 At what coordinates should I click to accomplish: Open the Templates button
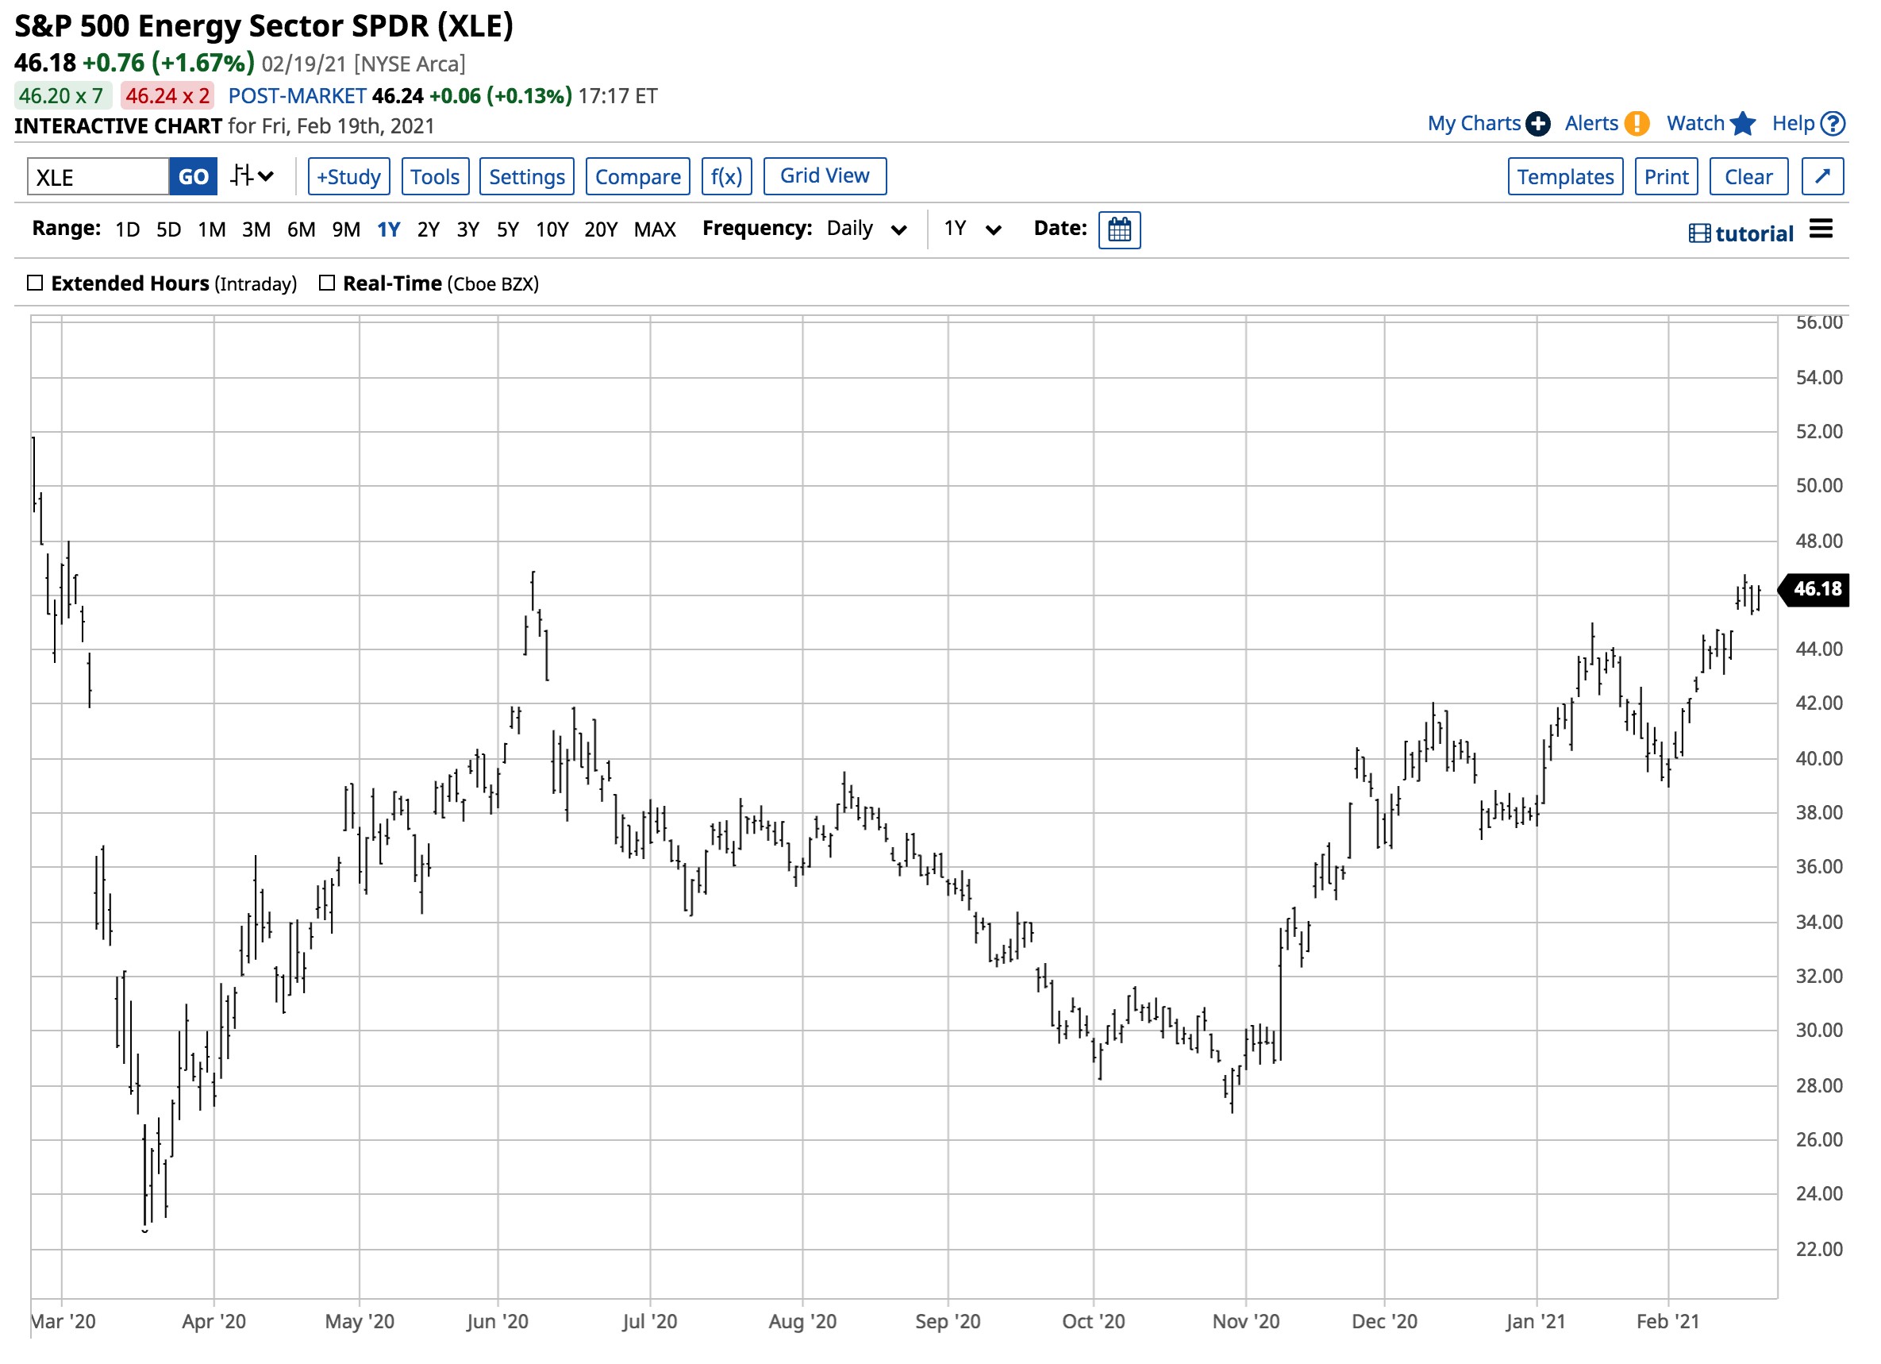tap(1565, 177)
